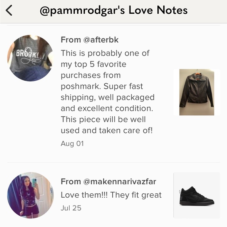View the black leather jacket listing thumbnail

[196, 92]
